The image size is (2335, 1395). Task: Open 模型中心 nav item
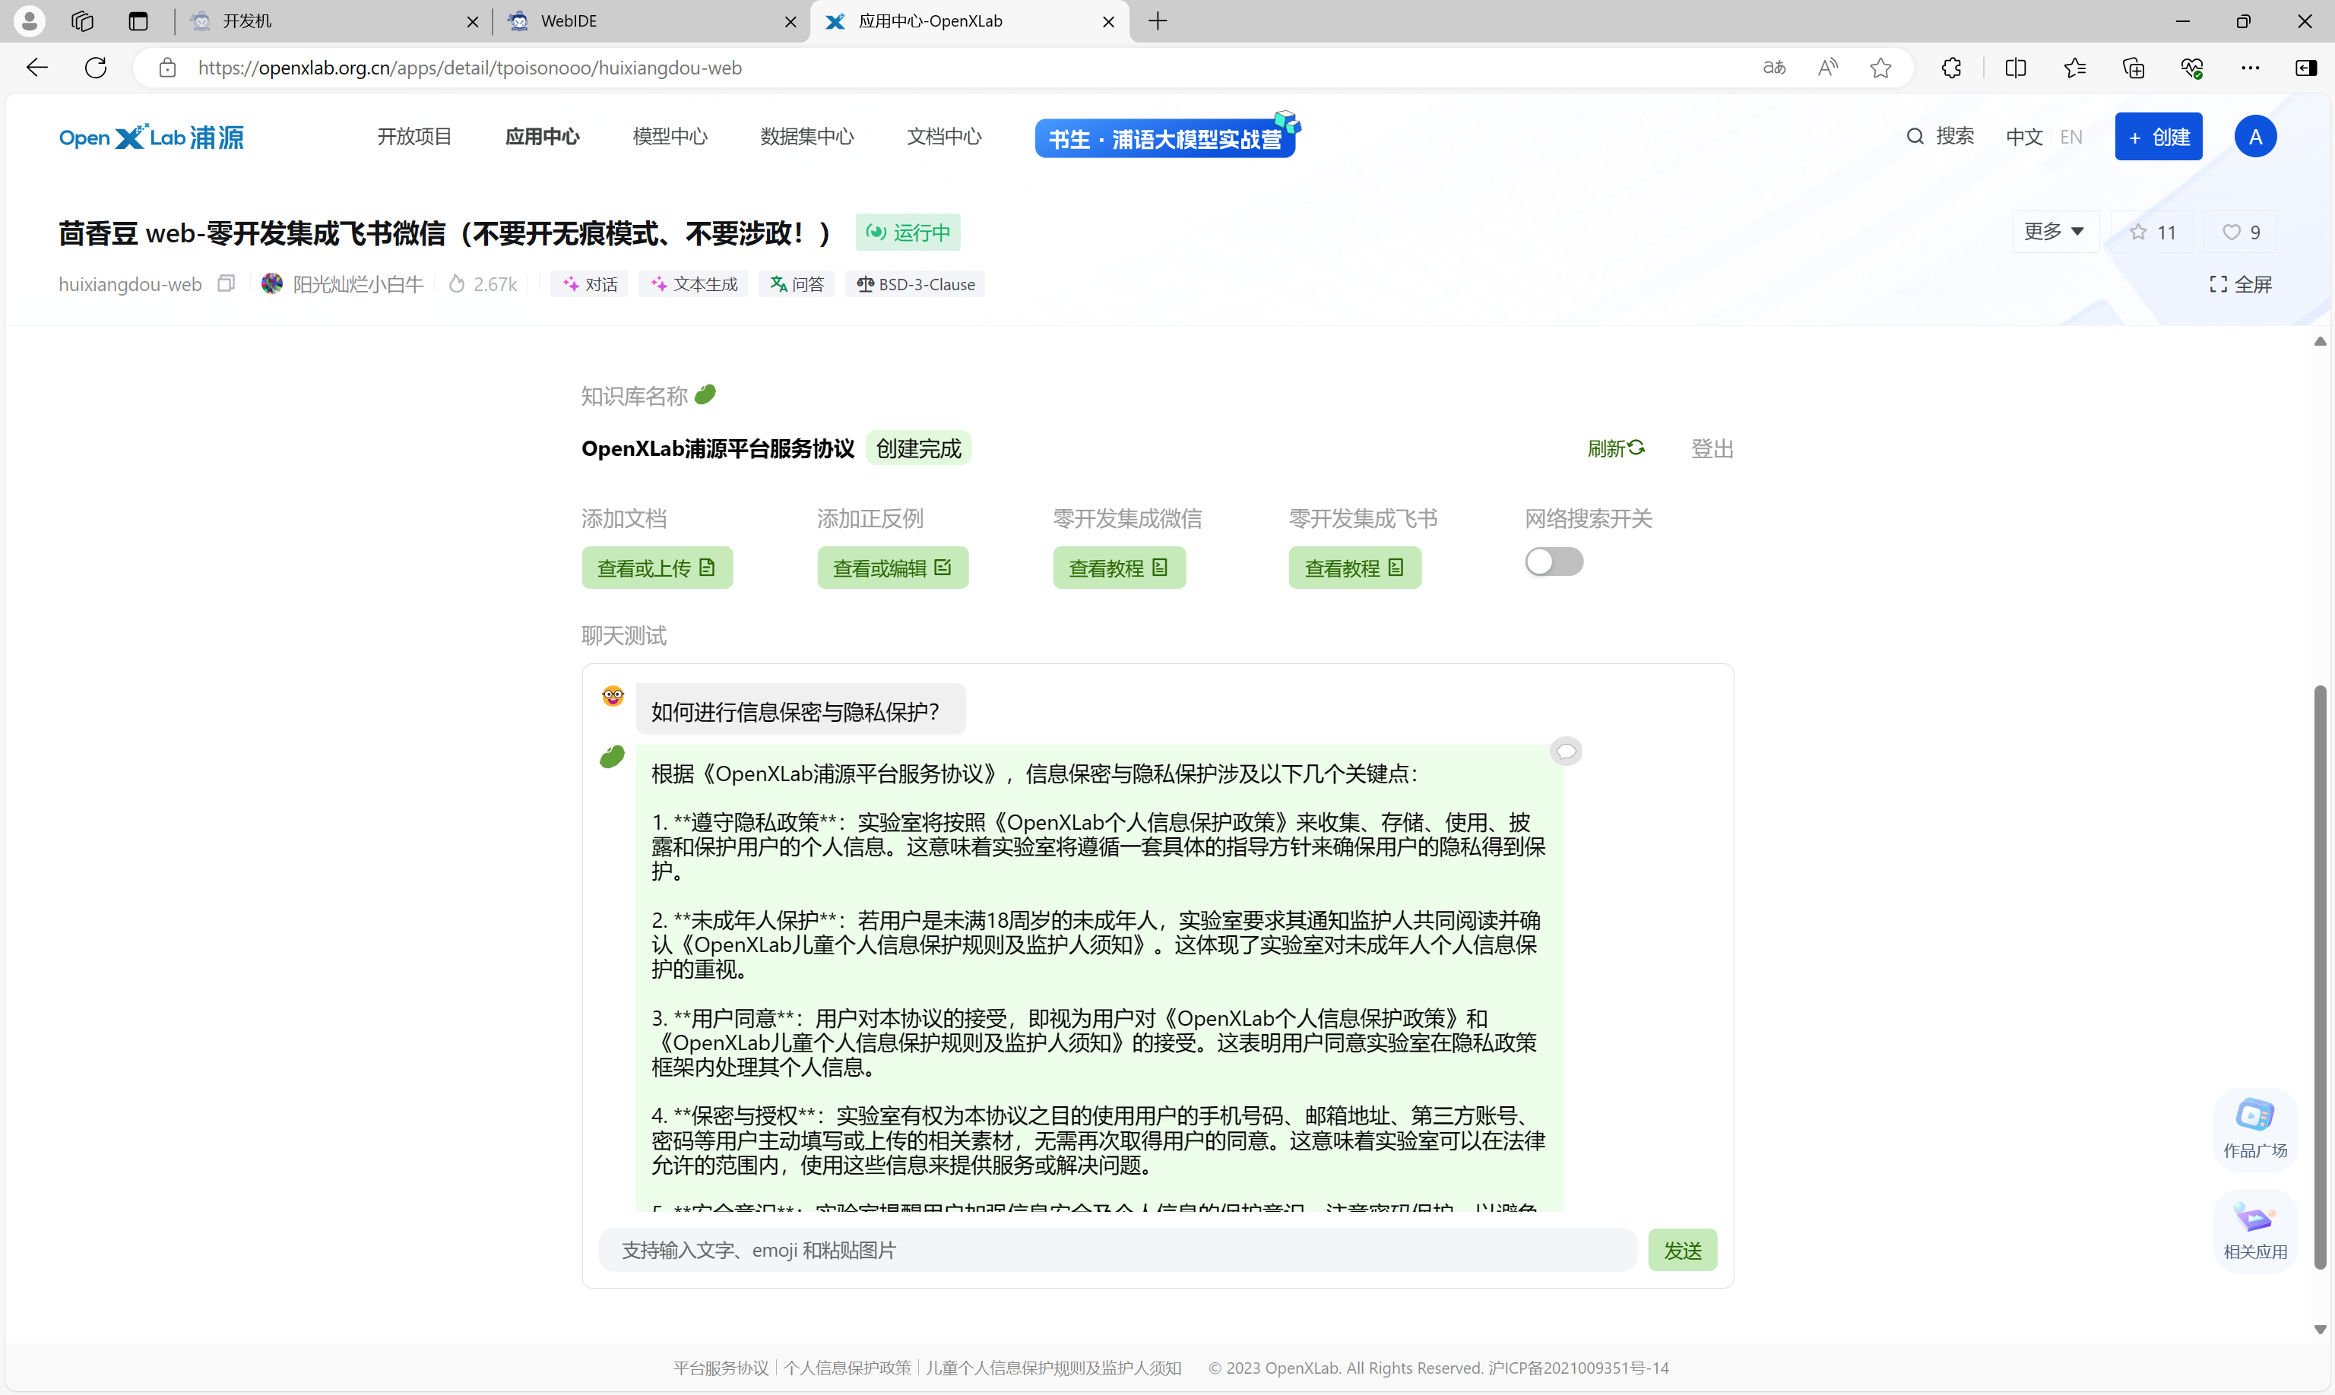[x=670, y=138]
